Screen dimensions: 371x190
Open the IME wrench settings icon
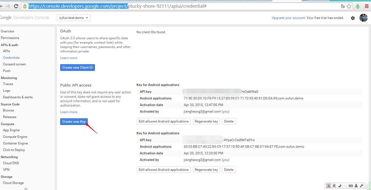click(361, 186)
